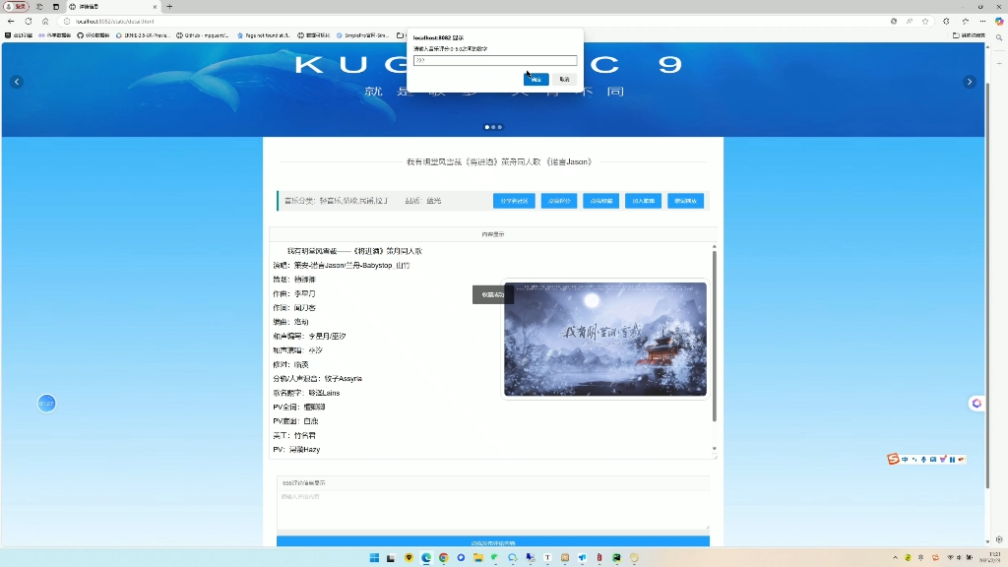The image size is (1008, 567).
Task: Click the browser sidebar search icon
Action: 999,38
